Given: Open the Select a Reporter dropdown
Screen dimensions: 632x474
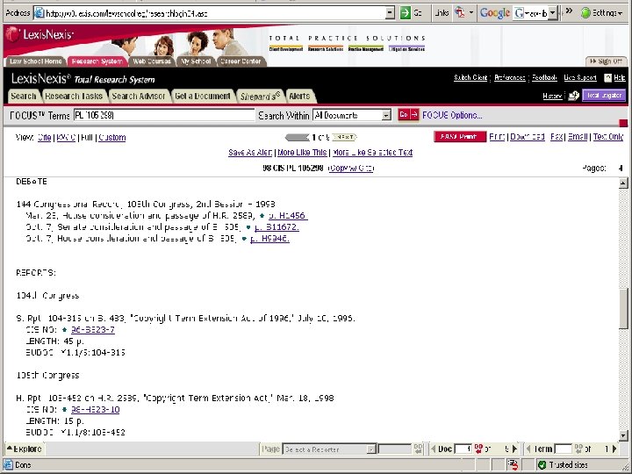Looking at the screenshot, I should tap(371, 449).
